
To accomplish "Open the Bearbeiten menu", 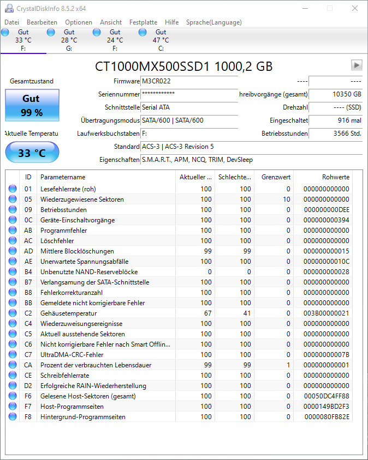I will click(42, 22).
